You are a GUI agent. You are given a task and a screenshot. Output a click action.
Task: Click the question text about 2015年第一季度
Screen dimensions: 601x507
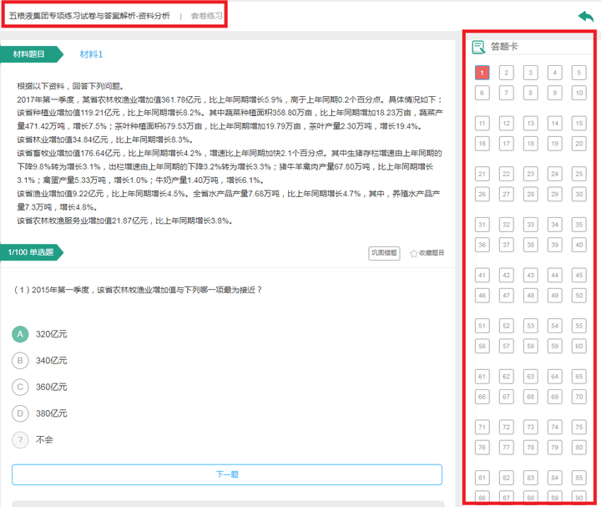(138, 290)
